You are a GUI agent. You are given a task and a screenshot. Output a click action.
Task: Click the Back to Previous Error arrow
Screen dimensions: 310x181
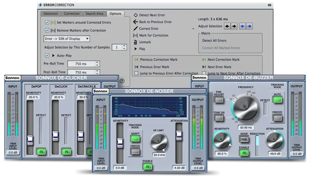136,22
